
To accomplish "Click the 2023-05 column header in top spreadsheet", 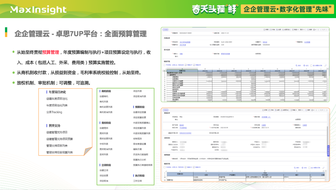I will [x=263, y=71].
